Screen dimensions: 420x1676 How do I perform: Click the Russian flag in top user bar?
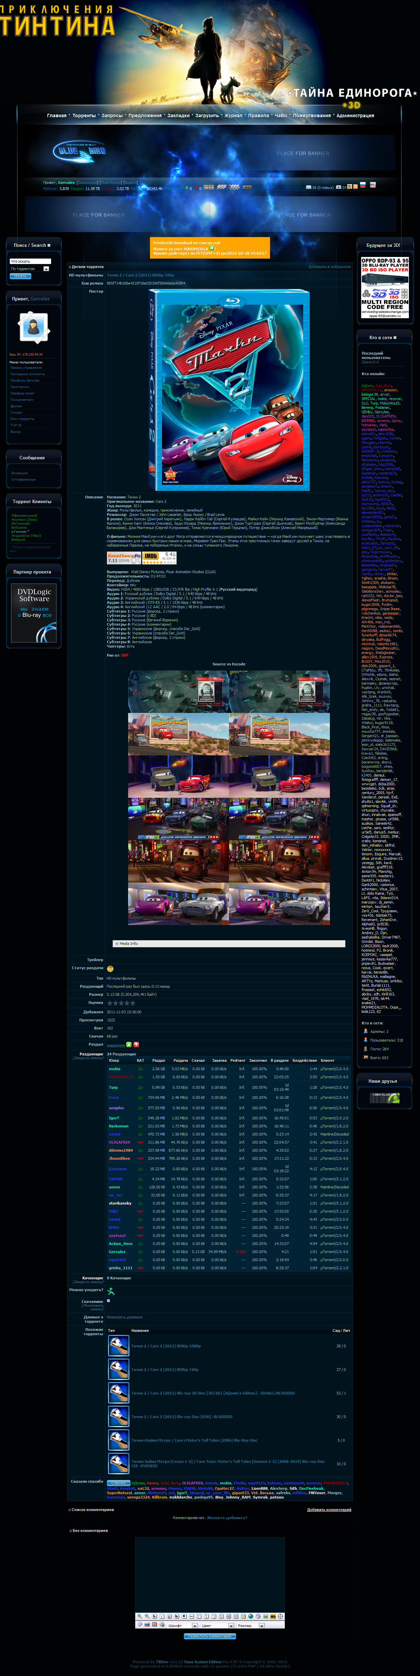pos(364,185)
